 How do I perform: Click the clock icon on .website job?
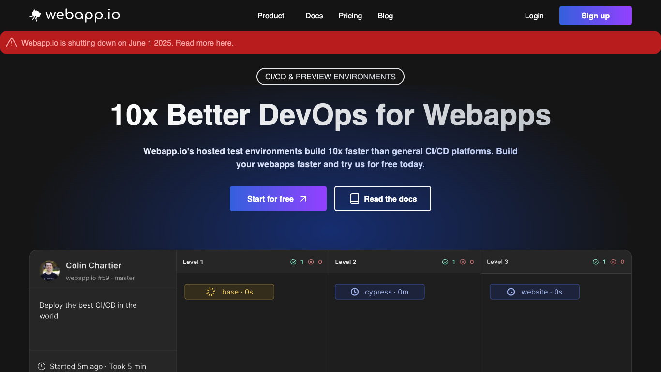511,292
